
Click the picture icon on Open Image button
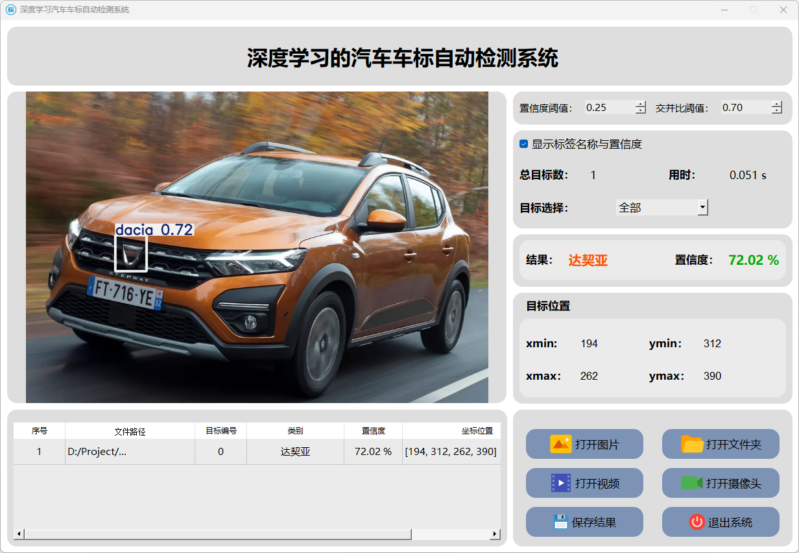click(x=560, y=444)
